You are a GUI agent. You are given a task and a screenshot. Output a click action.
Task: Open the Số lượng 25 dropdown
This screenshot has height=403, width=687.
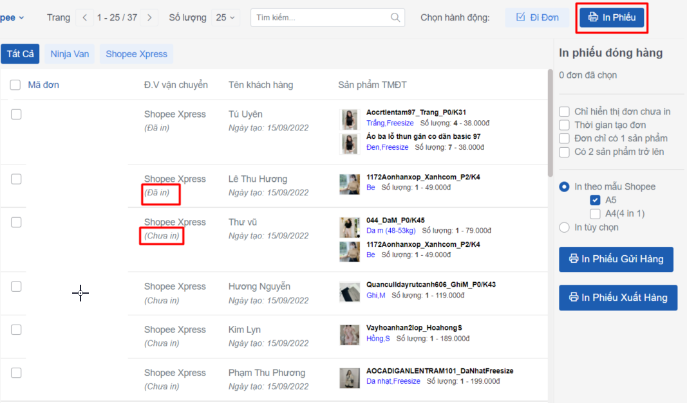[225, 17]
